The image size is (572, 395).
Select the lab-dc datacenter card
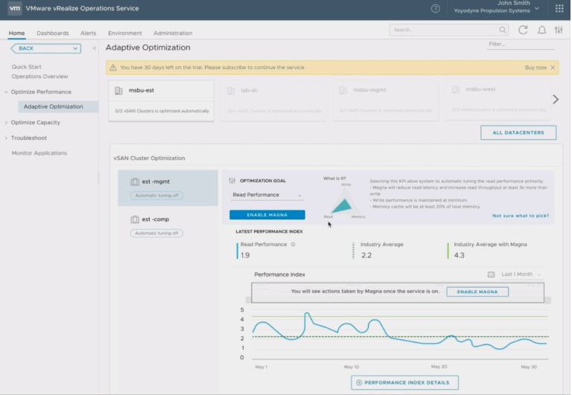[273, 100]
